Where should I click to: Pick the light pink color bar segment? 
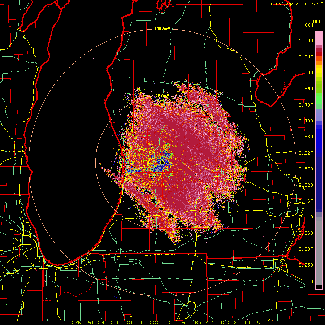pyautogui.click(x=319, y=38)
